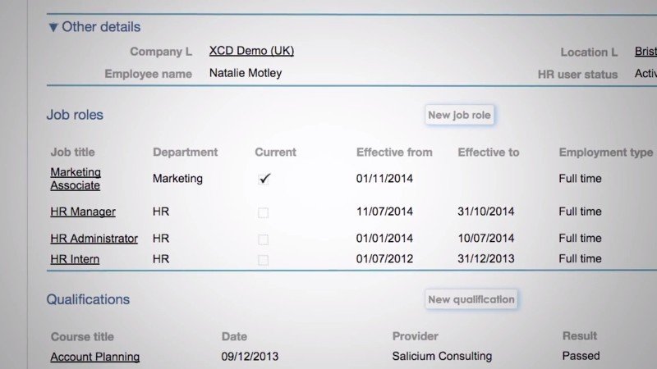
Task: Select the 31/10/2014 effective to date
Action: (486, 212)
